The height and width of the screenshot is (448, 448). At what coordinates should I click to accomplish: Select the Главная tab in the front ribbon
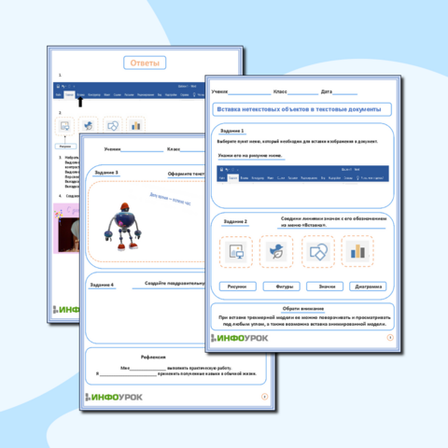233,178
